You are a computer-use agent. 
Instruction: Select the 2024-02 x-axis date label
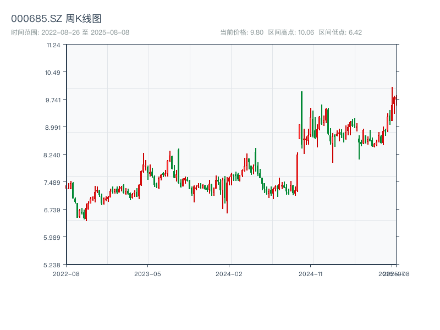click(229, 273)
